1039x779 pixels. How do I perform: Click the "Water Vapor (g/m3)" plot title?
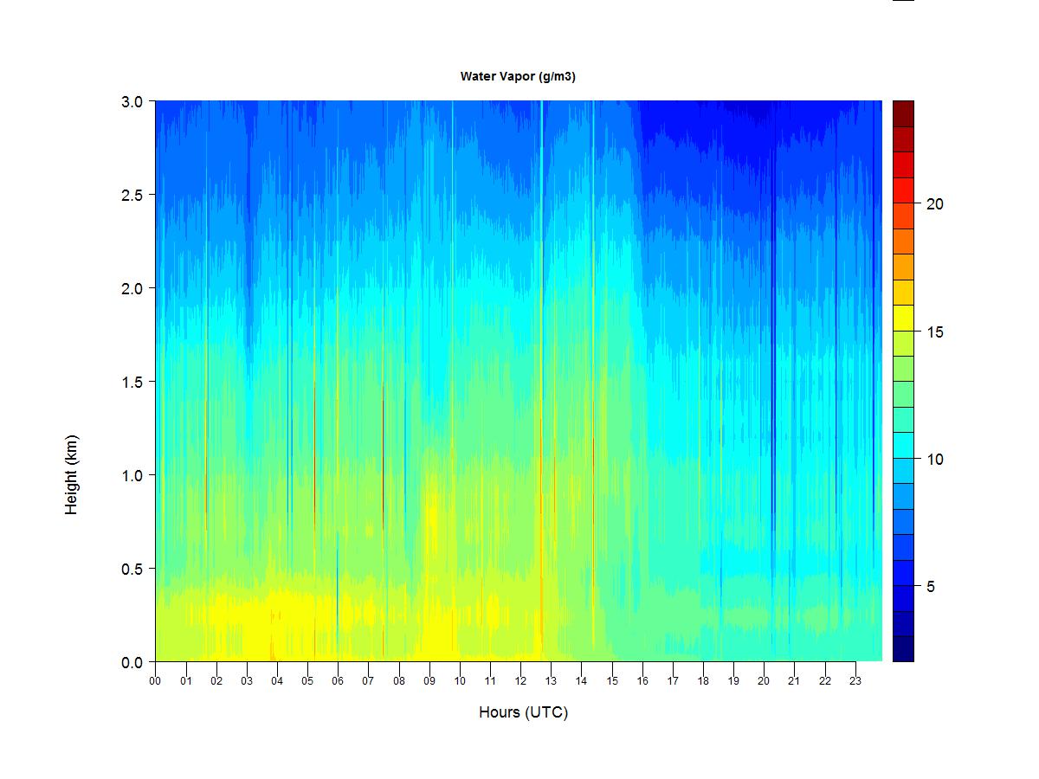pos(518,77)
